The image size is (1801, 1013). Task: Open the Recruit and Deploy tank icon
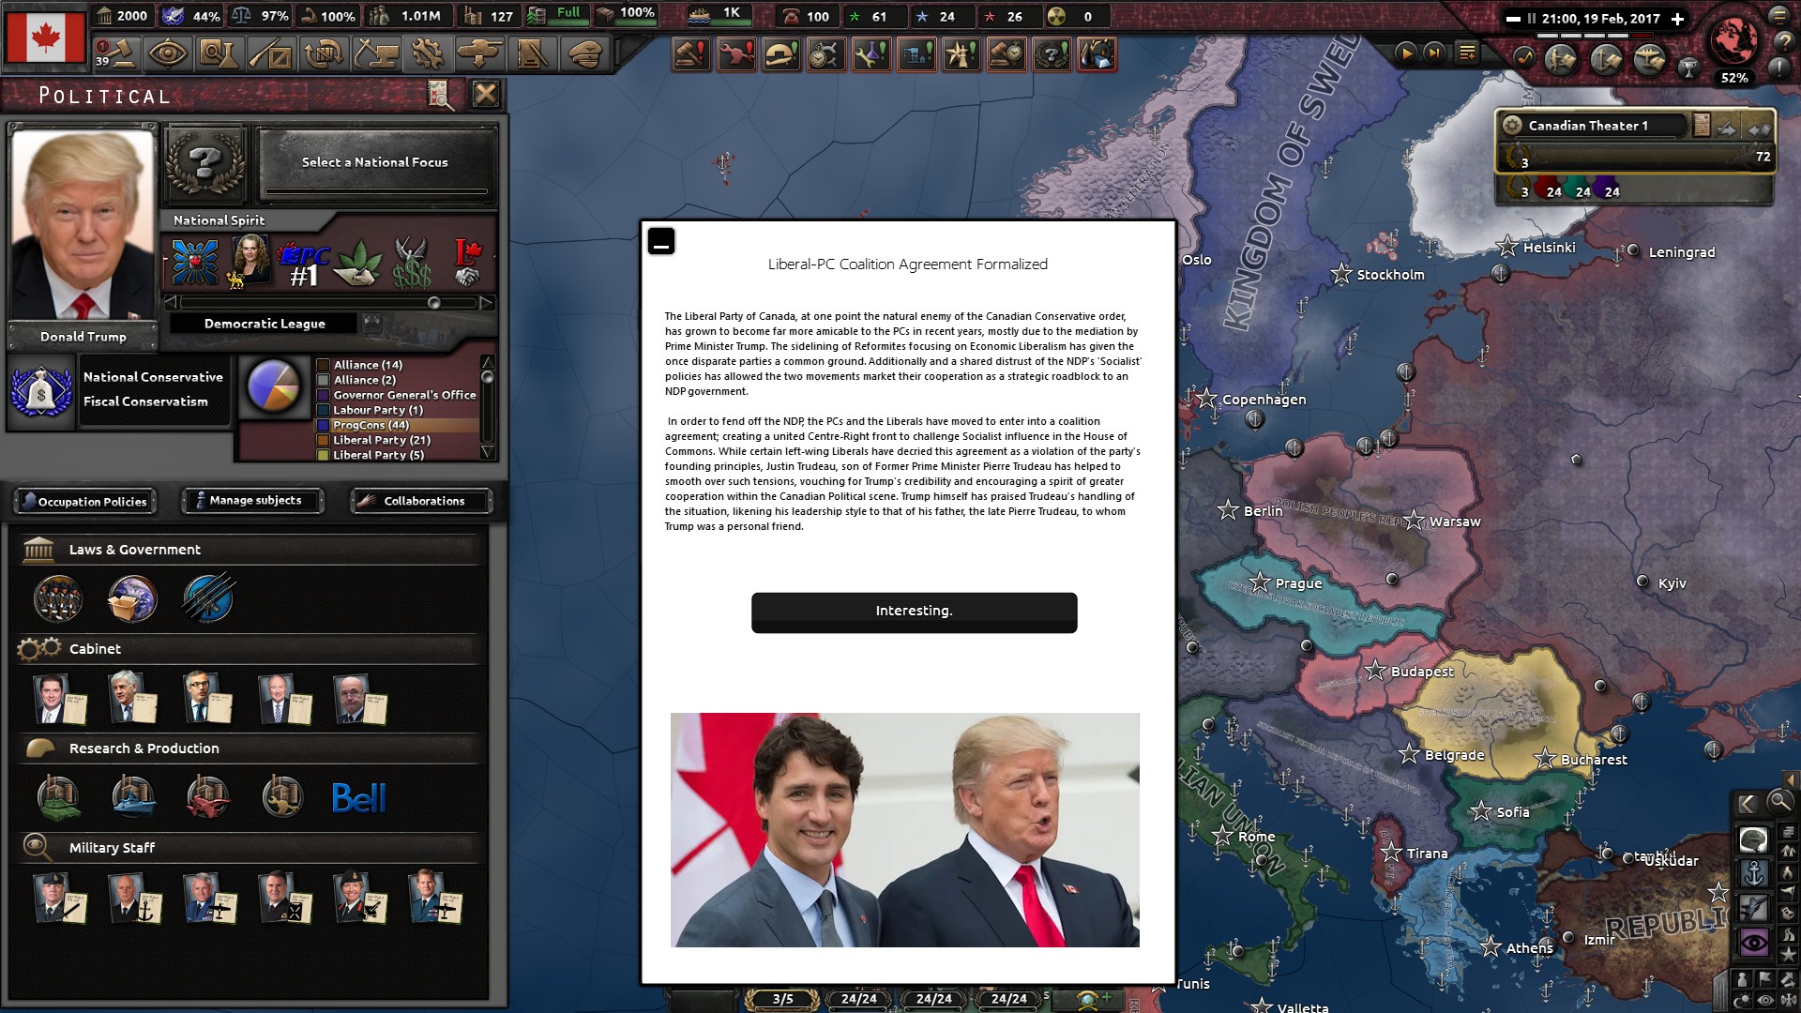[x=478, y=54]
